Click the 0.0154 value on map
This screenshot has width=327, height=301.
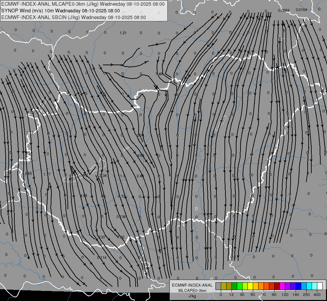click(301, 10)
